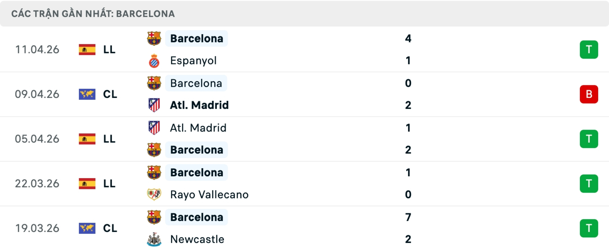Click the Barcelona name in 7-2 match
The image size is (609, 251).
(x=197, y=217)
